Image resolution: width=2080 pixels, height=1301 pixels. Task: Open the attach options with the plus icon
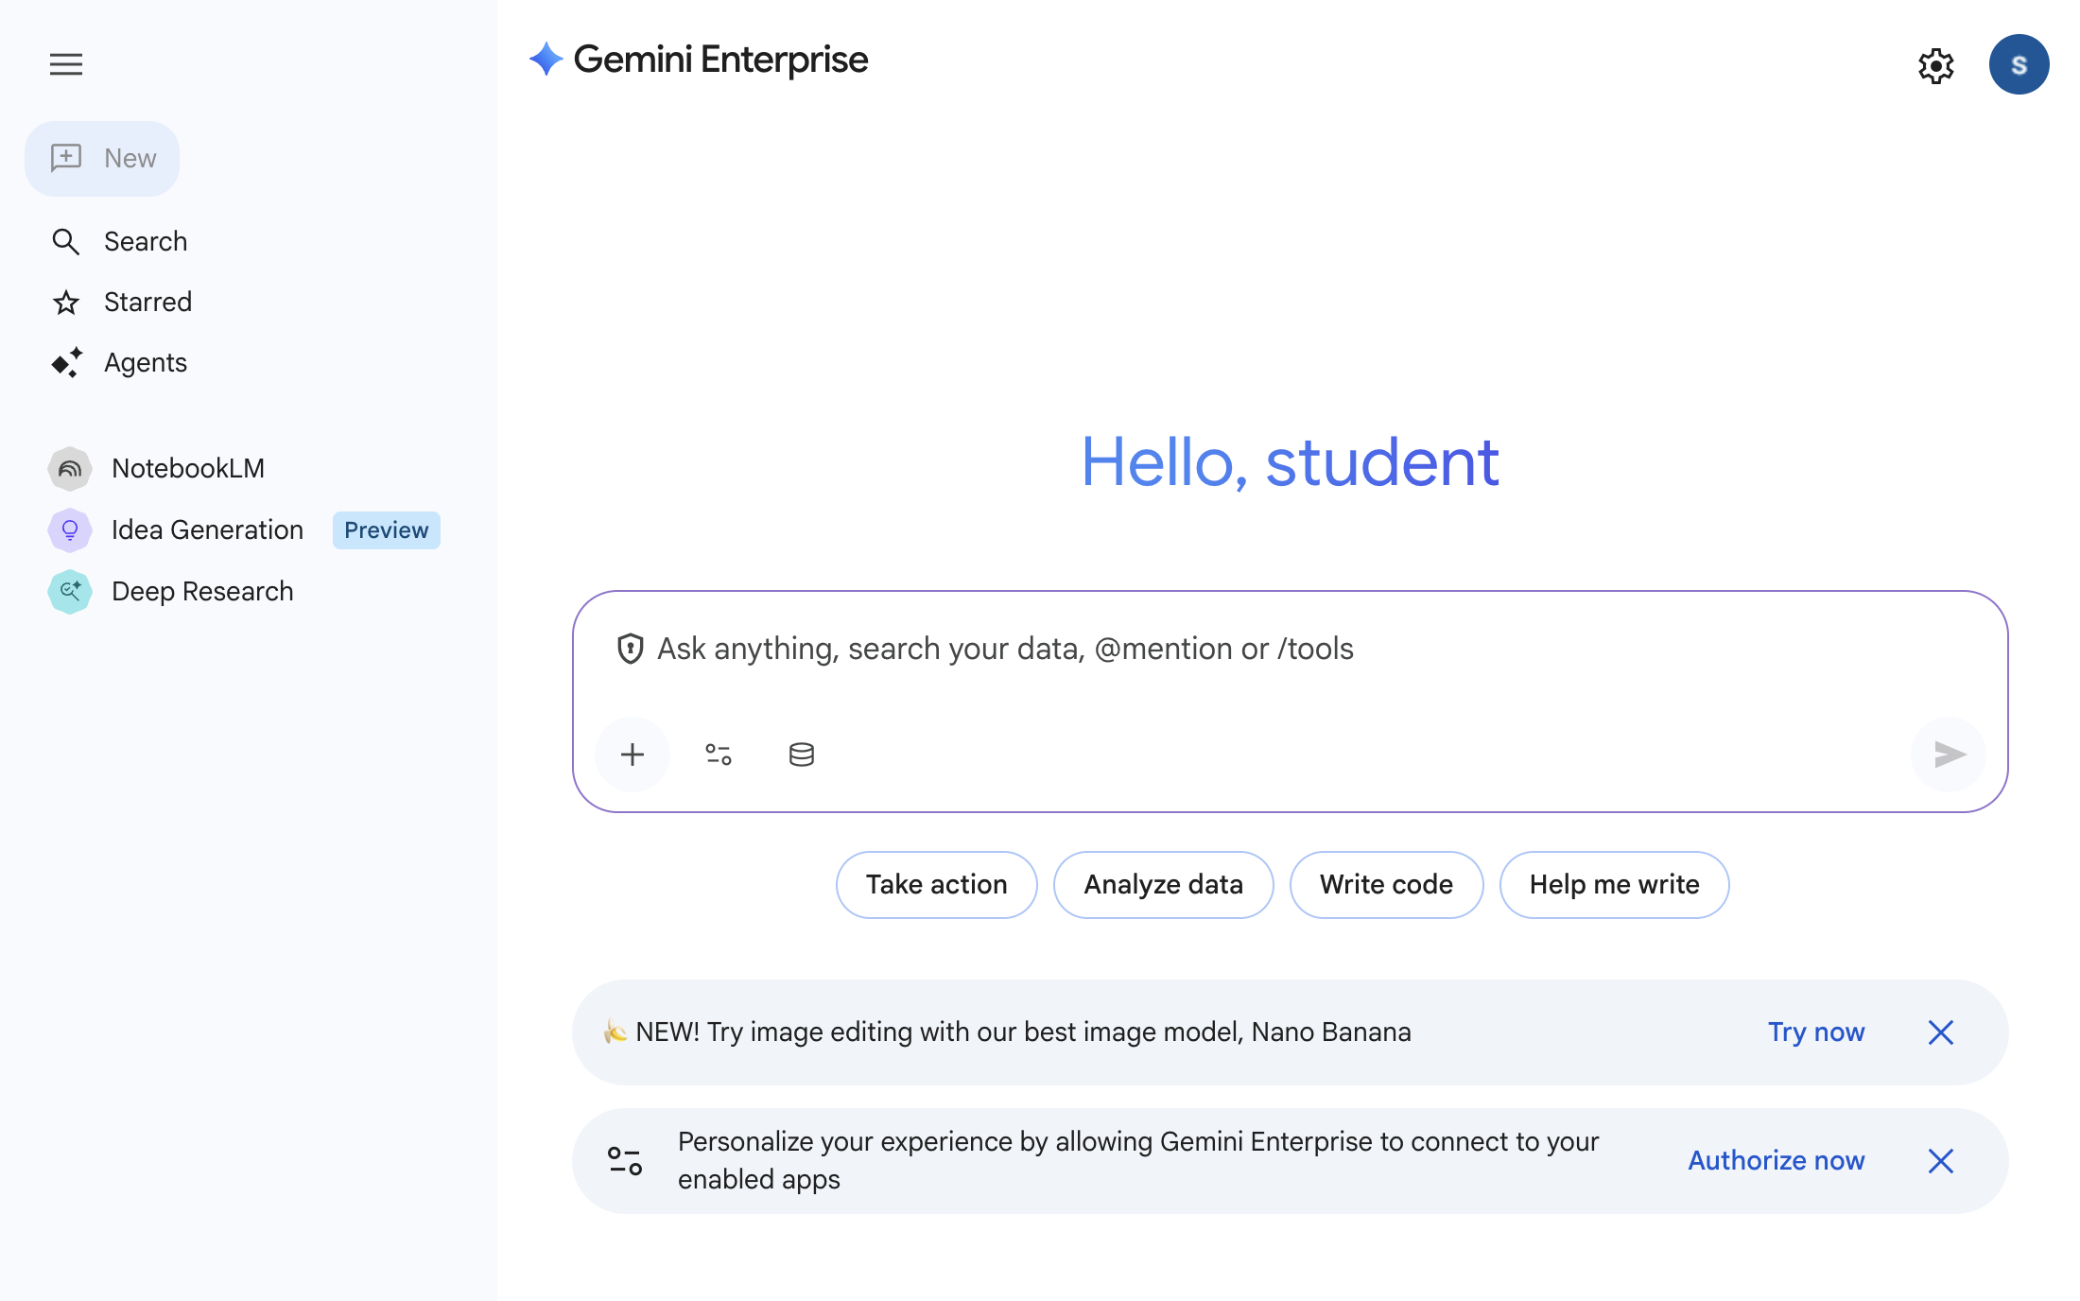point(632,754)
